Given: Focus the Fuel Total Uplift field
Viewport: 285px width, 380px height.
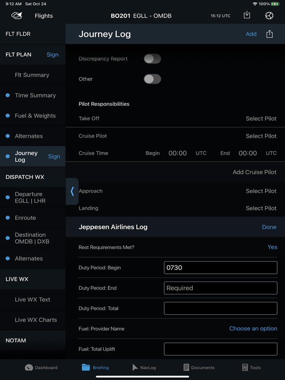Looking at the screenshot, I should point(220,349).
